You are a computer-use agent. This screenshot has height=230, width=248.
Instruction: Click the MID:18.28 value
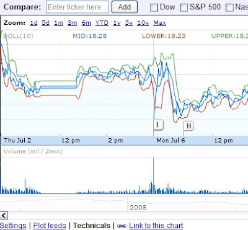tap(90, 36)
